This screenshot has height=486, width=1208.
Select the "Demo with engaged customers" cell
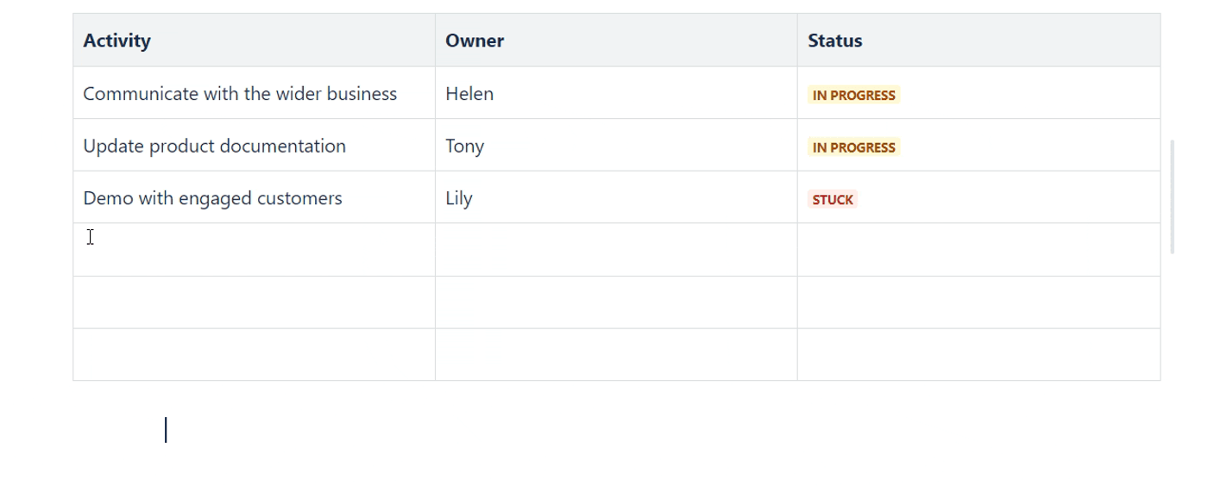pyautogui.click(x=254, y=197)
